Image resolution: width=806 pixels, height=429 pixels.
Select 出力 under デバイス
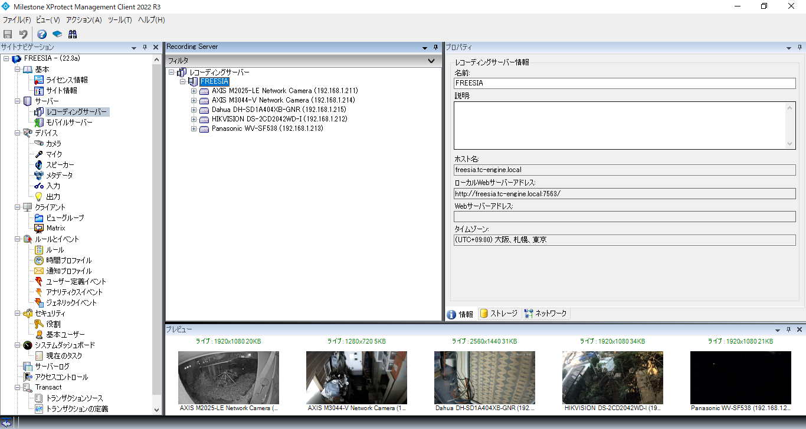[53, 197]
